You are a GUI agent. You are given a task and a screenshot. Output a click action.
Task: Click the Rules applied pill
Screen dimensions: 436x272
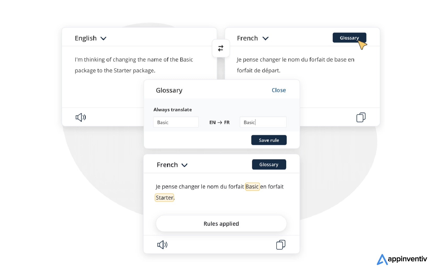(221, 224)
